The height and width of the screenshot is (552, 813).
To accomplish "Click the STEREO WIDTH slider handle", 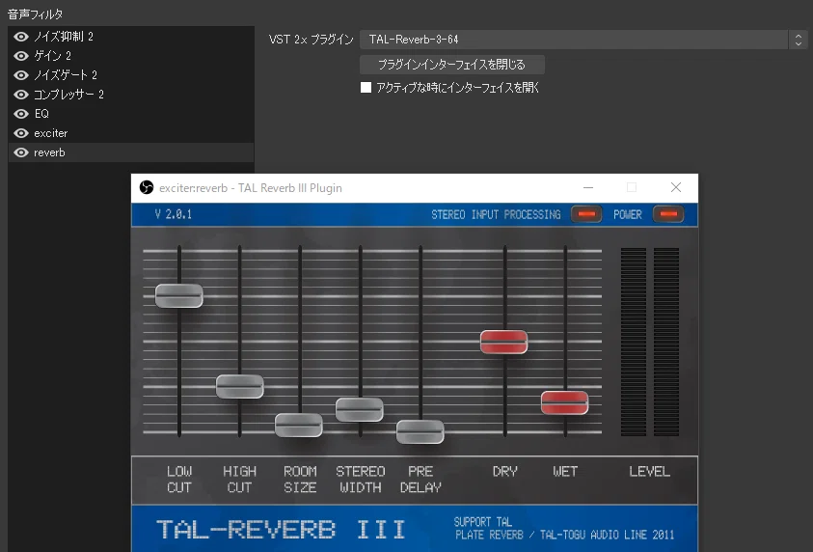I will point(360,410).
